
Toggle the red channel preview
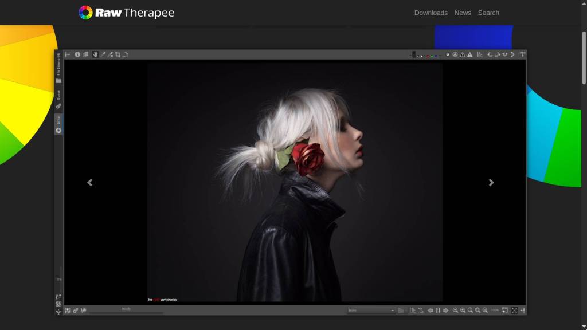coord(428,56)
